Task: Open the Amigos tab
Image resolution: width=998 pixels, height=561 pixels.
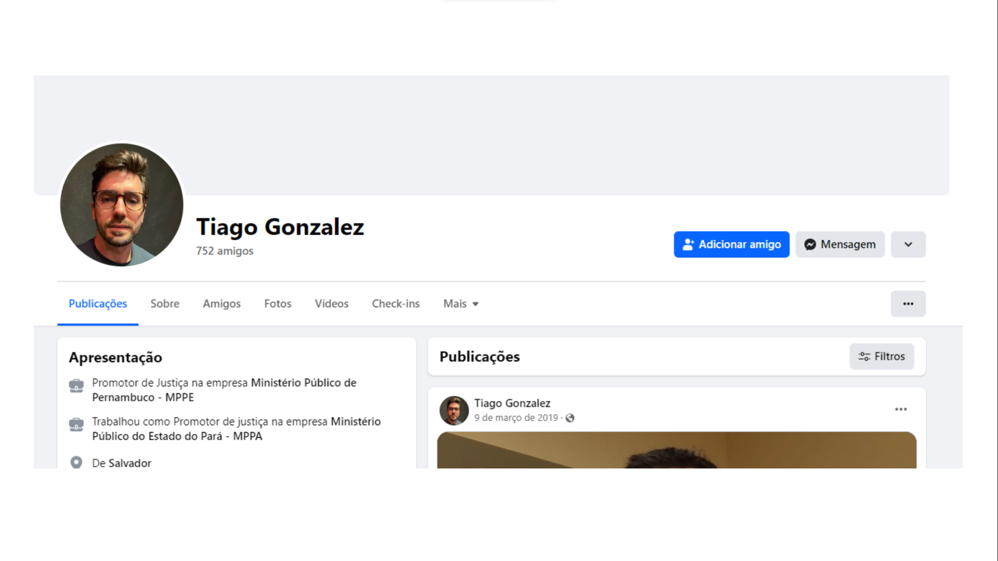Action: click(222, 304)
